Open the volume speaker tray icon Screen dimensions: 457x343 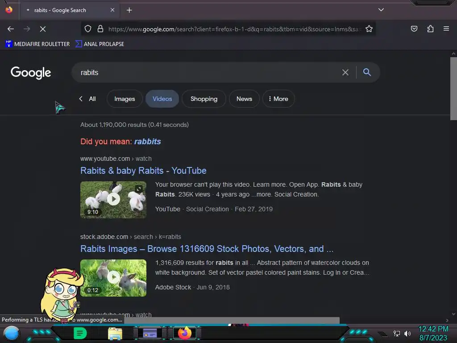click(407, 333)
